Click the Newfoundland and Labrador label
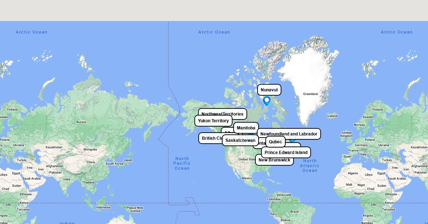428x224 pixels. click(289, 134)
